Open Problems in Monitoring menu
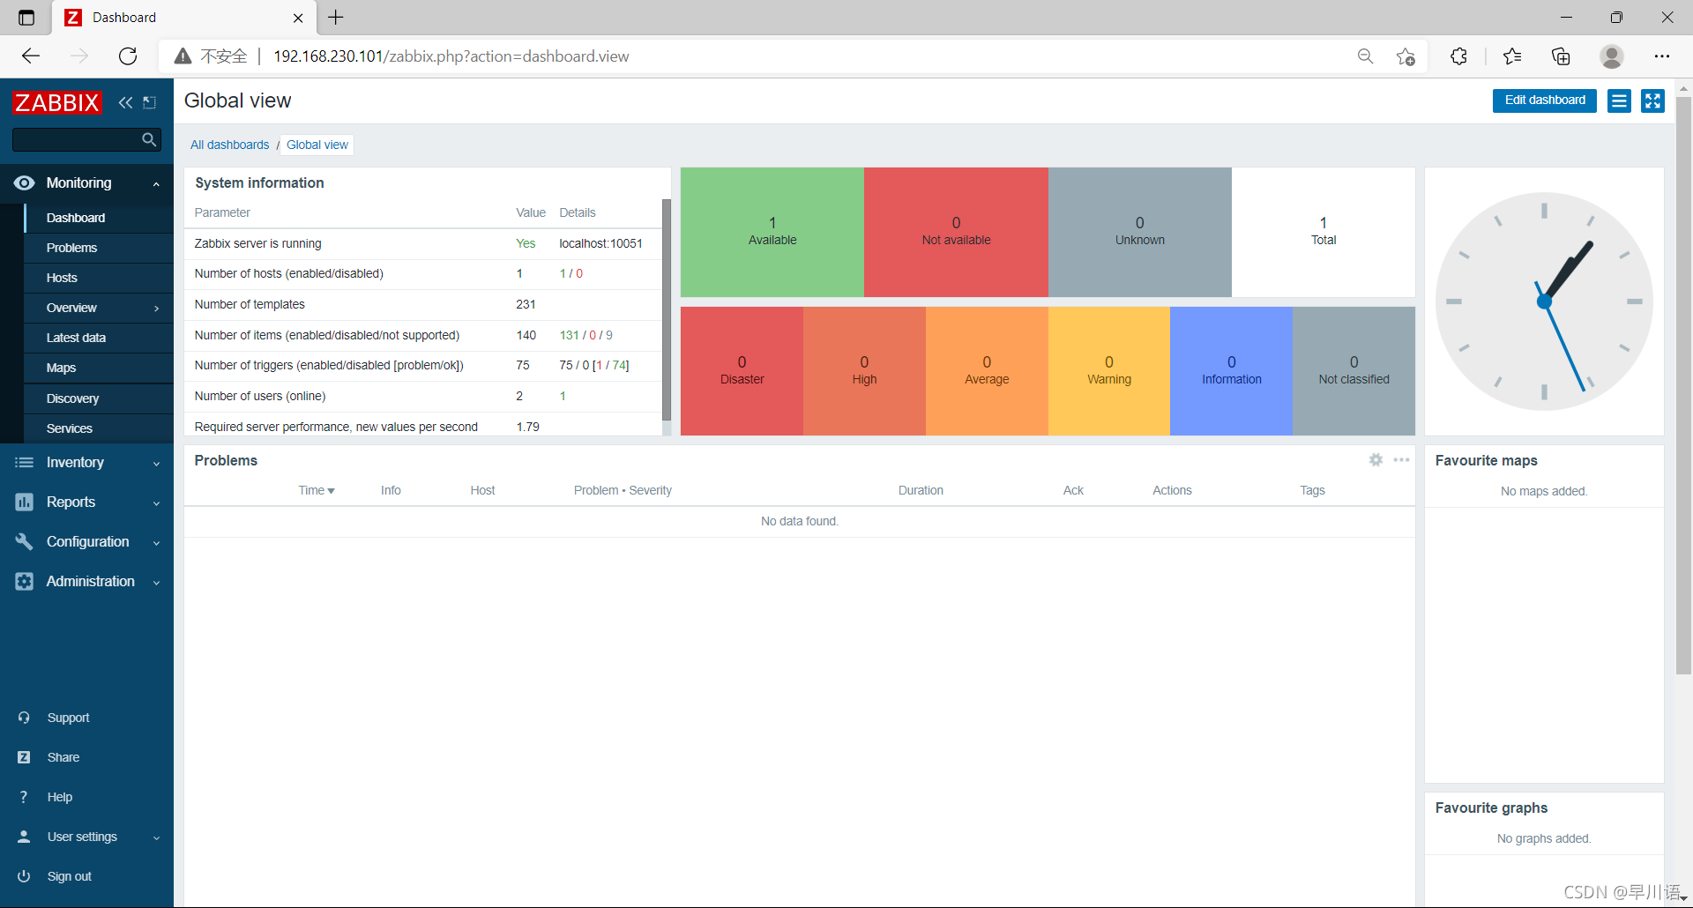 [x=72, y=248]
